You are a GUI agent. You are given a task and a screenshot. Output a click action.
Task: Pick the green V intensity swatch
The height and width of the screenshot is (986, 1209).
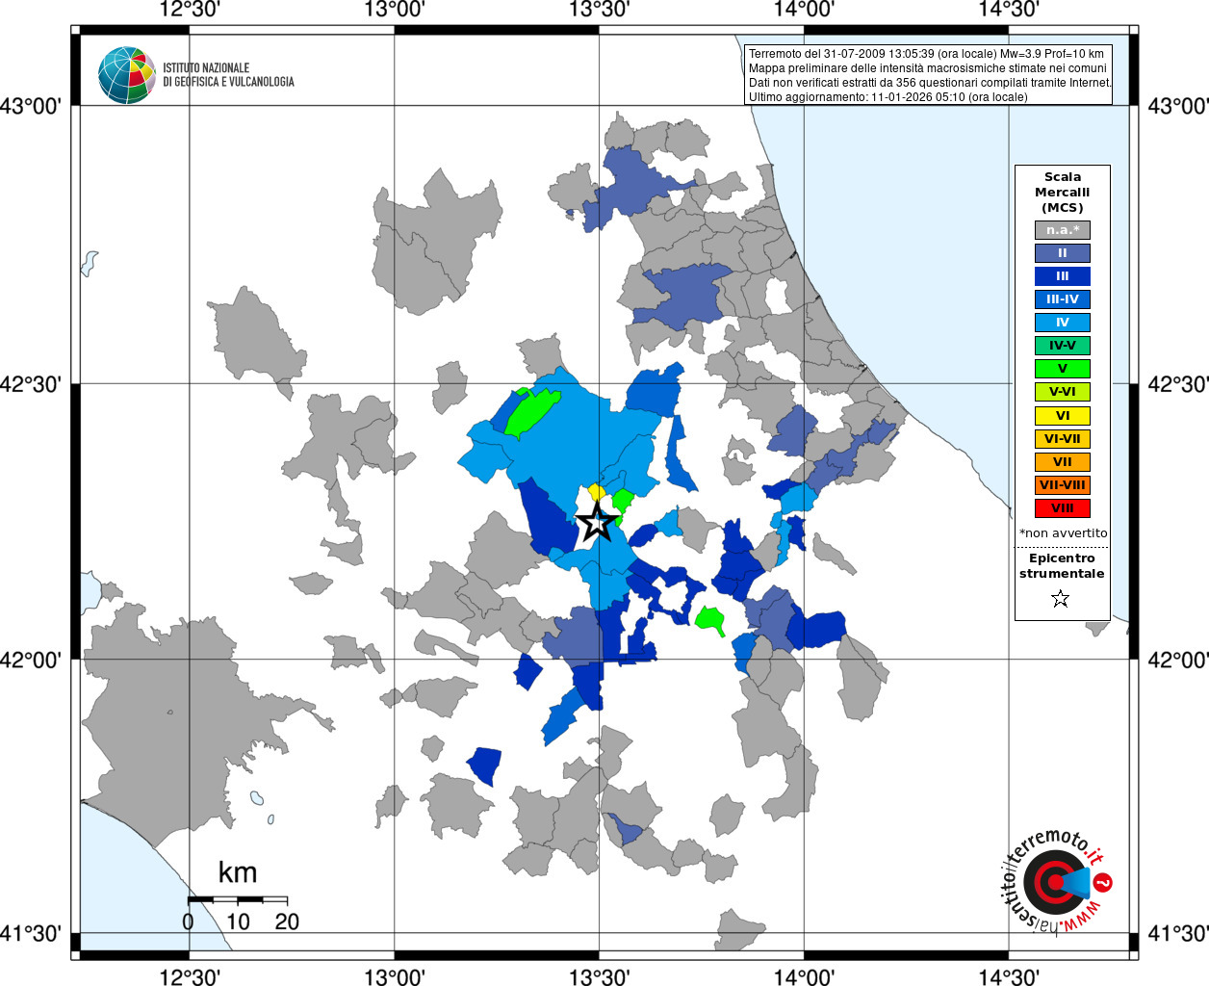pos(1062,369)
